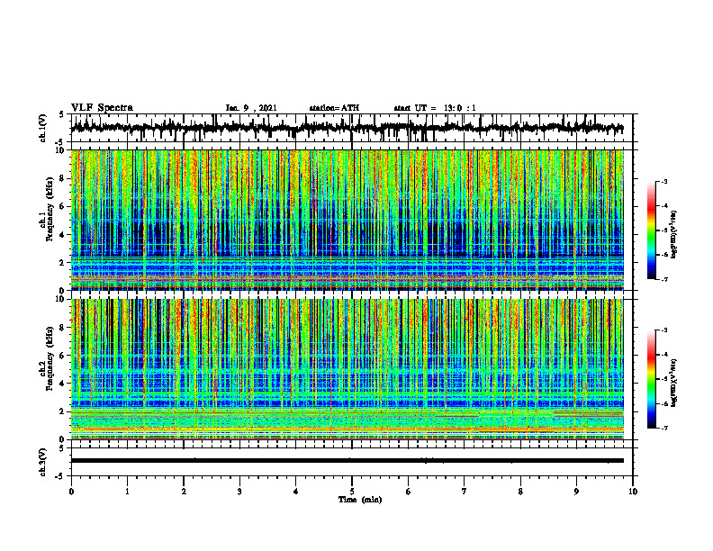
Task: Click the "8" kHz tick on ch.2 spectrogram
Action: [63, 328]
